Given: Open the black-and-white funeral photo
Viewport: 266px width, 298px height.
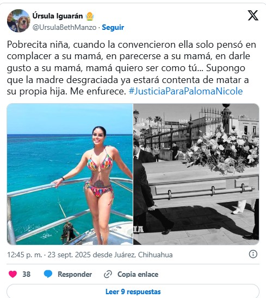Looking at the screenshot, I should [x=196, y=174].
